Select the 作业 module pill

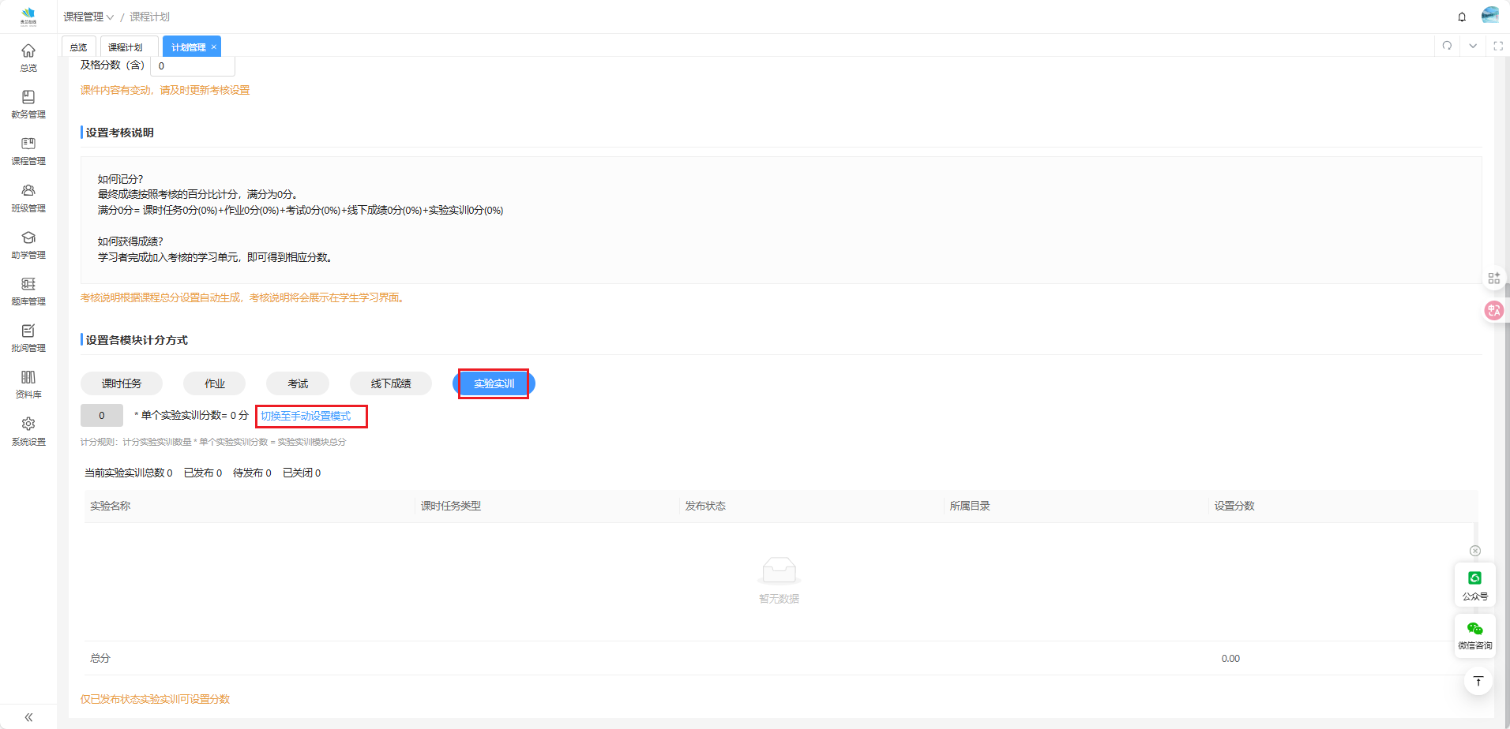[214, 383]
